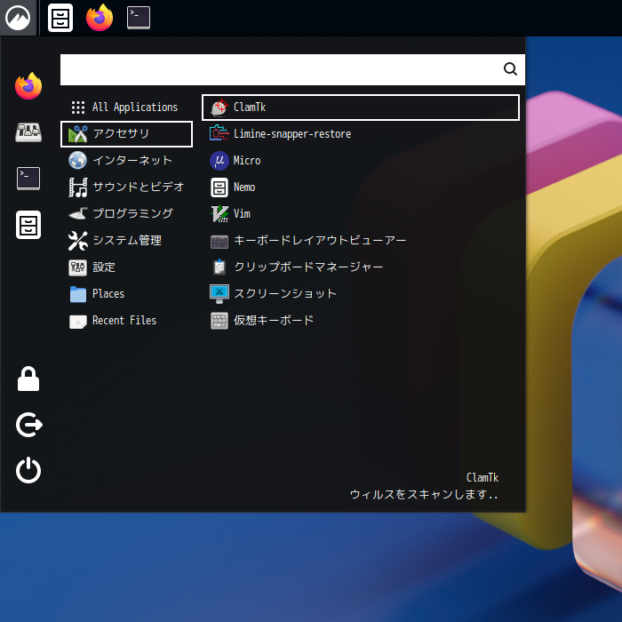Lock the screen with padlock icon

pyautogui.click(x=28, y=379)
